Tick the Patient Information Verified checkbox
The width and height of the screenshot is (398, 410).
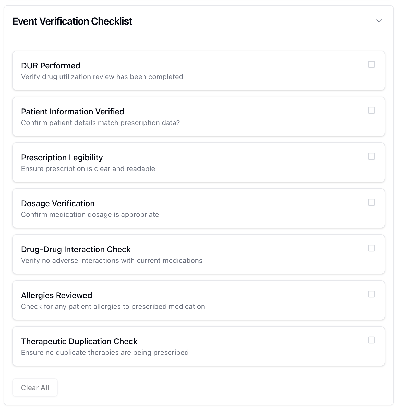[x=371, y=110]
